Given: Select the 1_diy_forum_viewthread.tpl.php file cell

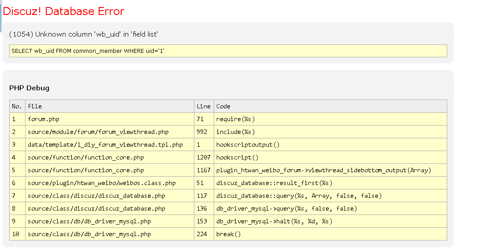Looking at the screenshot, I should click(105, 144).
